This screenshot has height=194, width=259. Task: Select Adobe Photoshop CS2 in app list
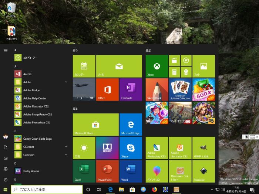pos(37,122)
